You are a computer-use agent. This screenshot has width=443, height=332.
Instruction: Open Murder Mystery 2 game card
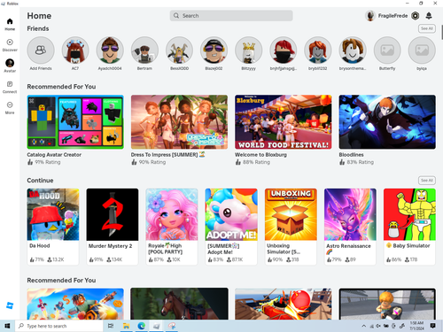pyautogui.click(x=113, y=227)
